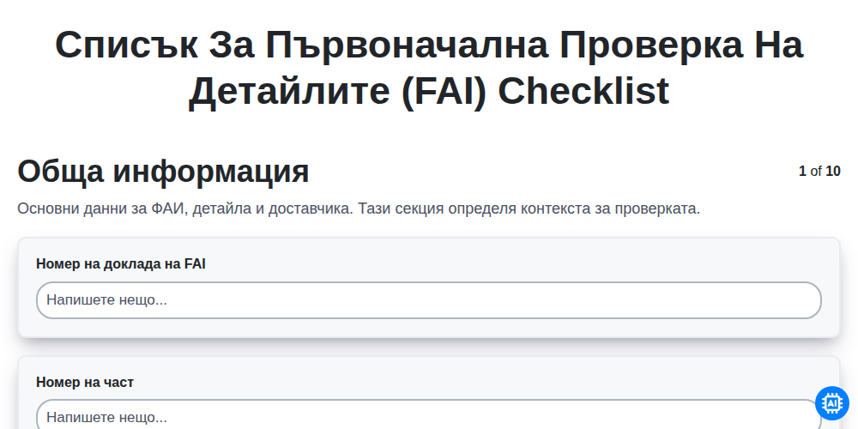The height and width of the screenshot is (429, 858).
Task: Click the main checklist page title
Action: 429,68
